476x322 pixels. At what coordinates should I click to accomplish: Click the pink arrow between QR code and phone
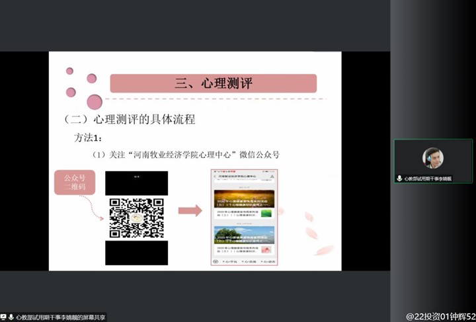(190, 211)
